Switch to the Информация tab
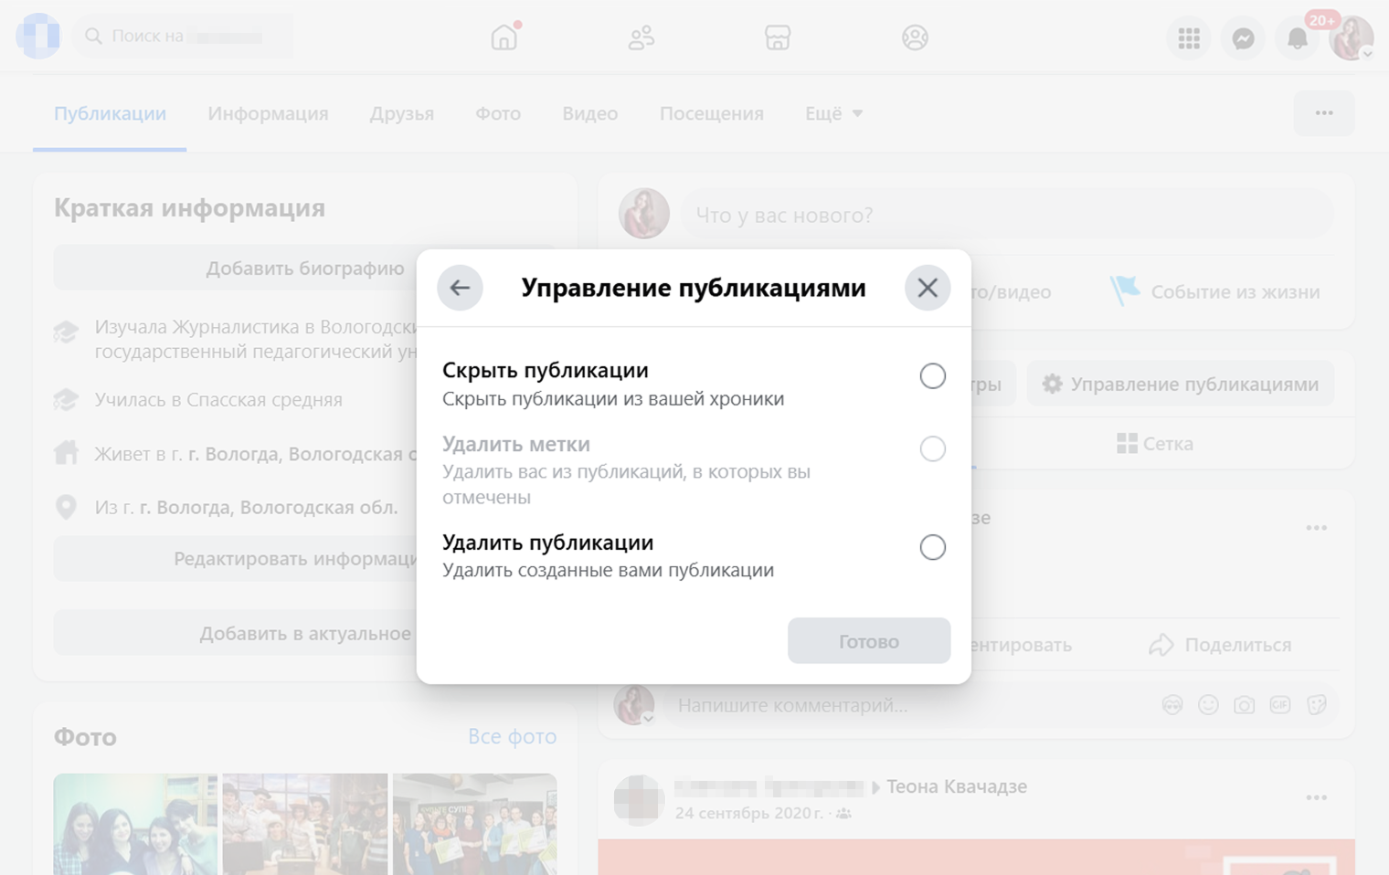This screenshot has height=875, width=1389. 268,113
